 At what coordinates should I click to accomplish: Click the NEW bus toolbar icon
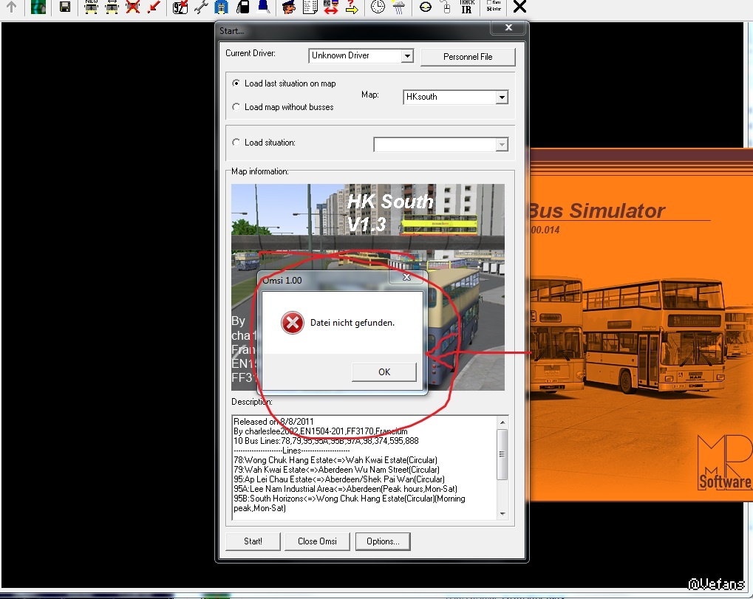coord(91,7)
